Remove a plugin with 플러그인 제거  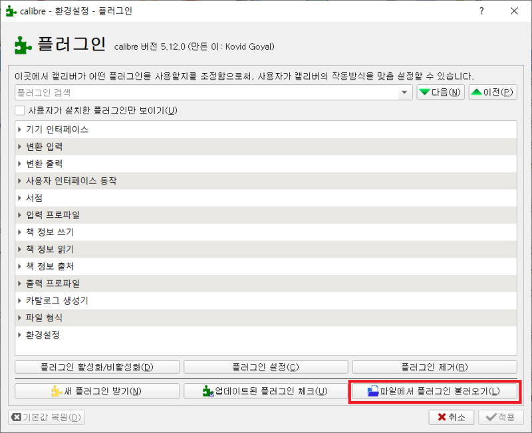pos(435,367)
